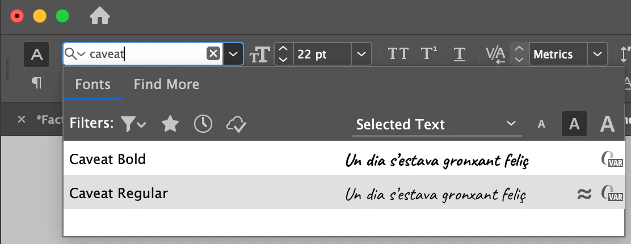Click the green zoom window button

(62, 16)
